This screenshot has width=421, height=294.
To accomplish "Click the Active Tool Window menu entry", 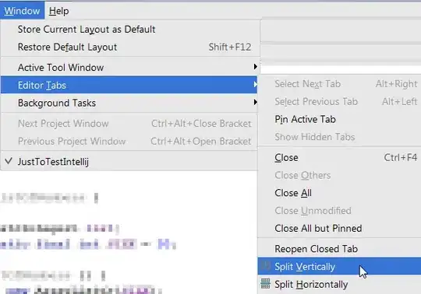I will 130,68.
